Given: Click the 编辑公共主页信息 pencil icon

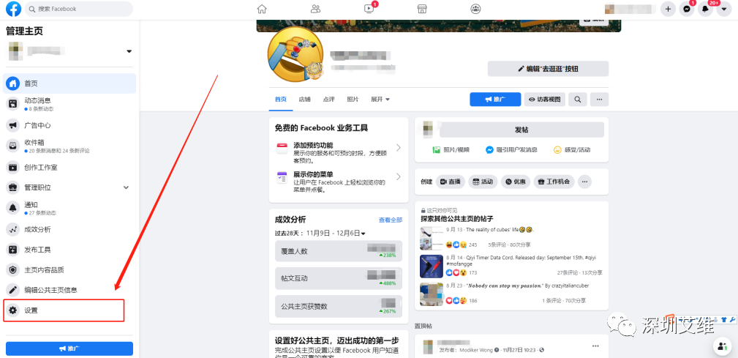Looking at the screenshot, I should [12, 290].
